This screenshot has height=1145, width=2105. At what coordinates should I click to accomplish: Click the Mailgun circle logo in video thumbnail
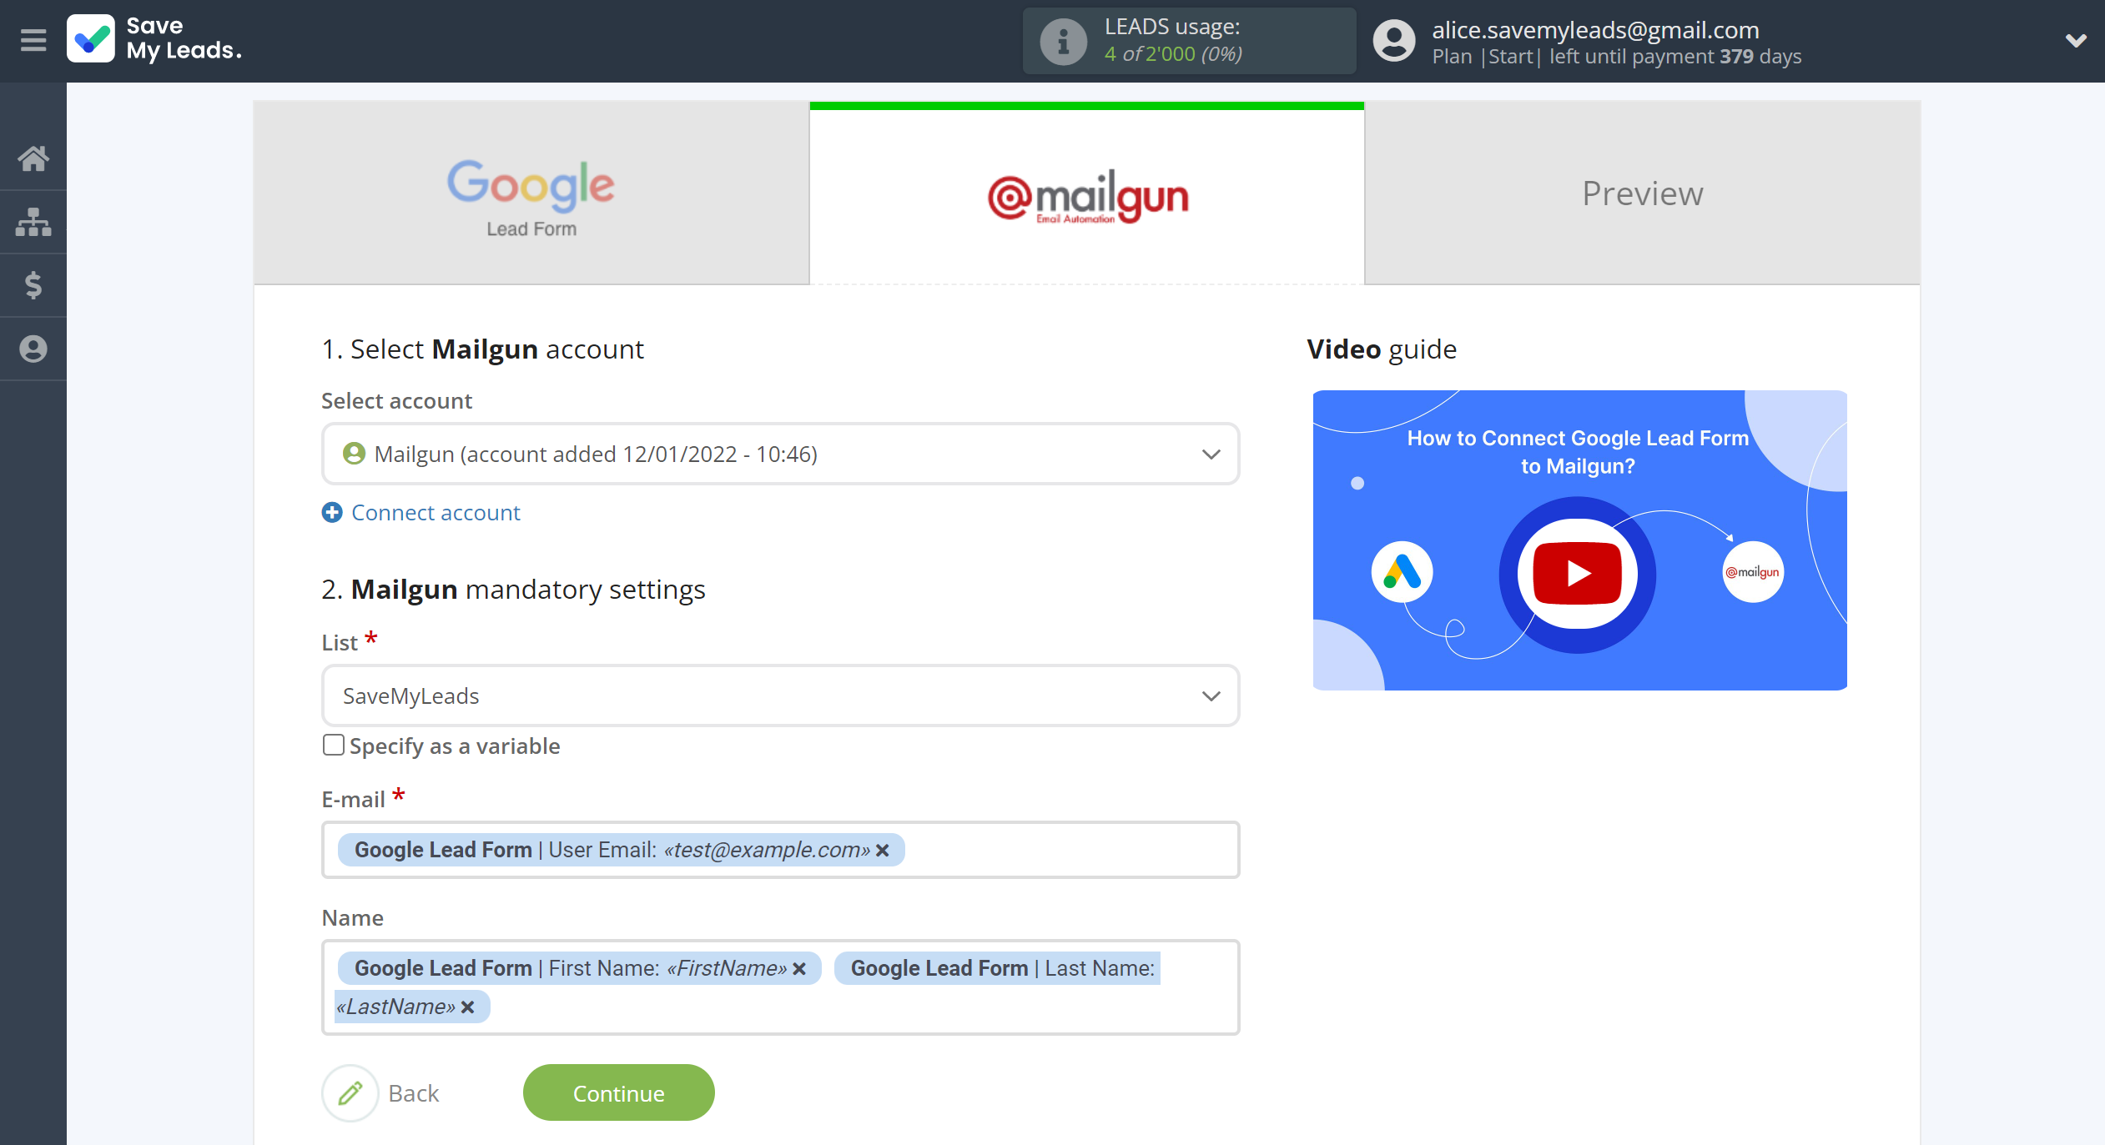(x=1753, y=572)
